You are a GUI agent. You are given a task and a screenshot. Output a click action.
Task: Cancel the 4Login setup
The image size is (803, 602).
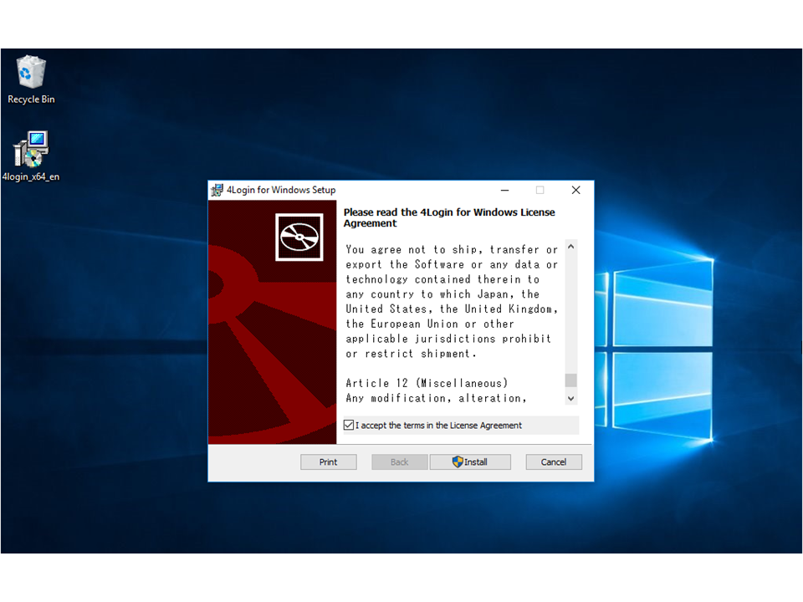coord(554,462)
